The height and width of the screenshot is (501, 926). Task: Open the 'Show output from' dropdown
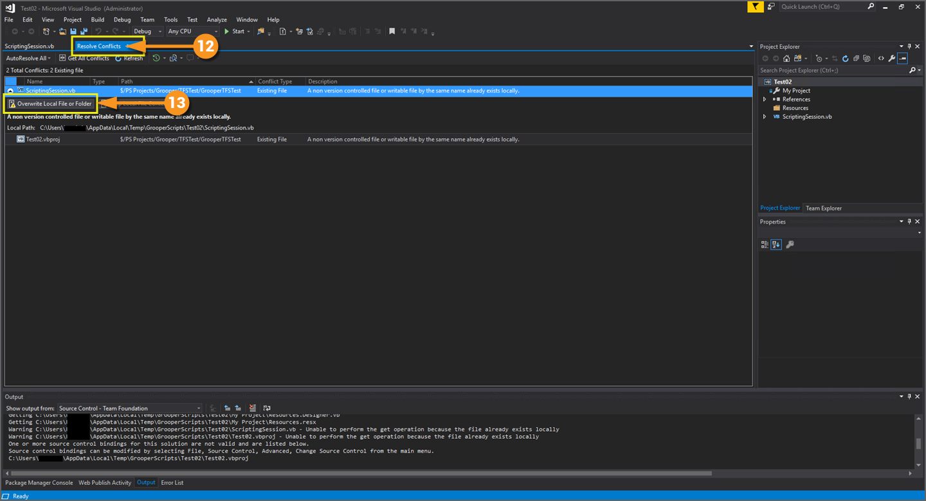point(130,408)
